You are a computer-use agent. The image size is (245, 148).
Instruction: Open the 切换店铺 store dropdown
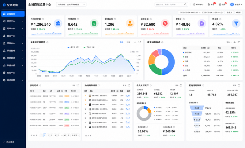pos(71,5)
